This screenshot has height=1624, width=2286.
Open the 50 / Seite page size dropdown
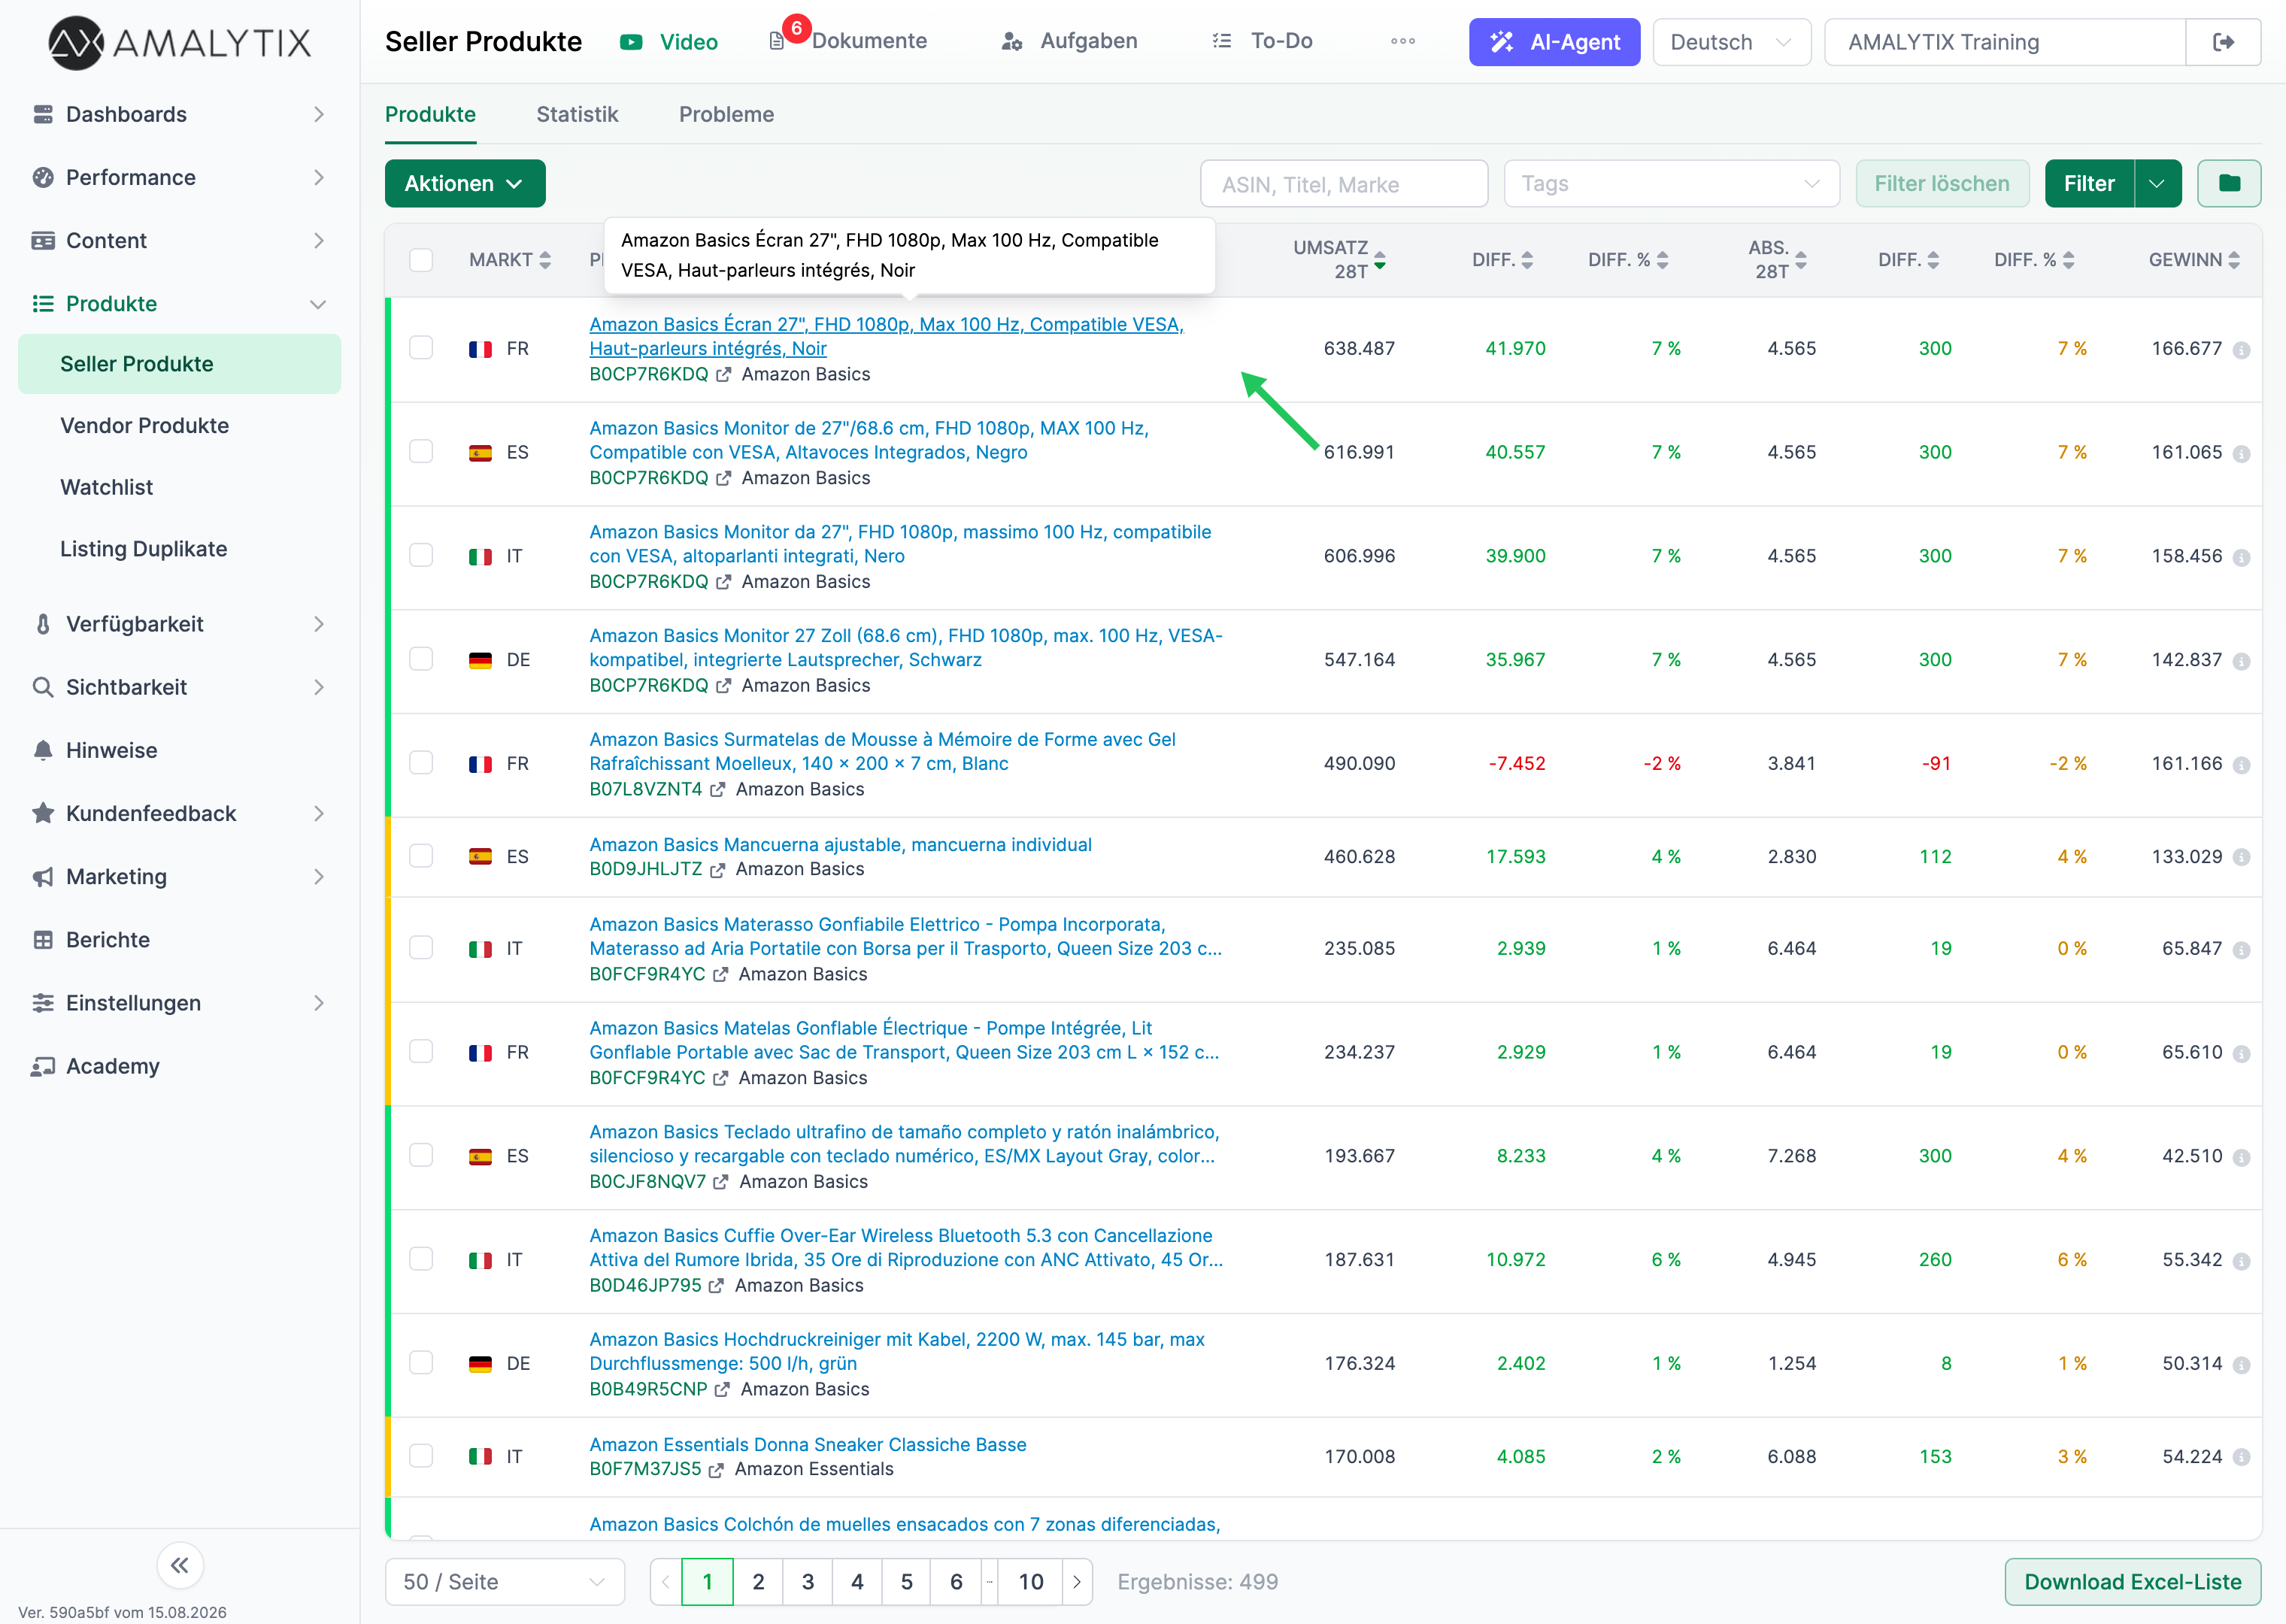pos(505,1581)
